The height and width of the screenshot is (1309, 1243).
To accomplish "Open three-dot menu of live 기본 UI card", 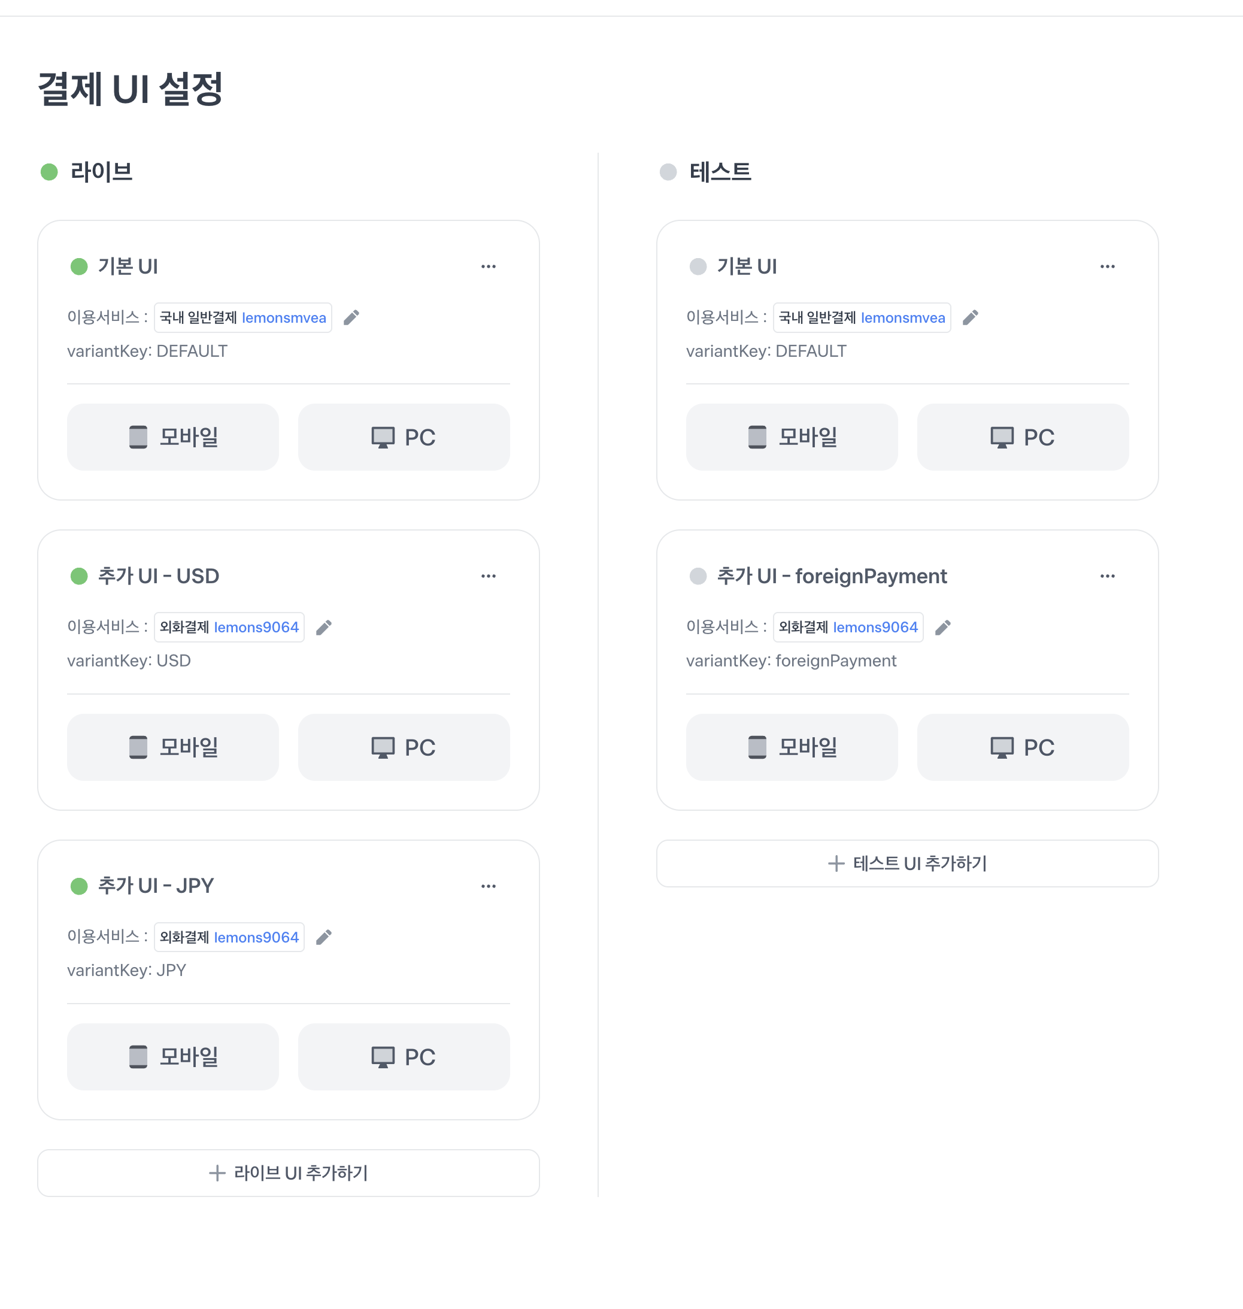I will (x=489, y=266).
